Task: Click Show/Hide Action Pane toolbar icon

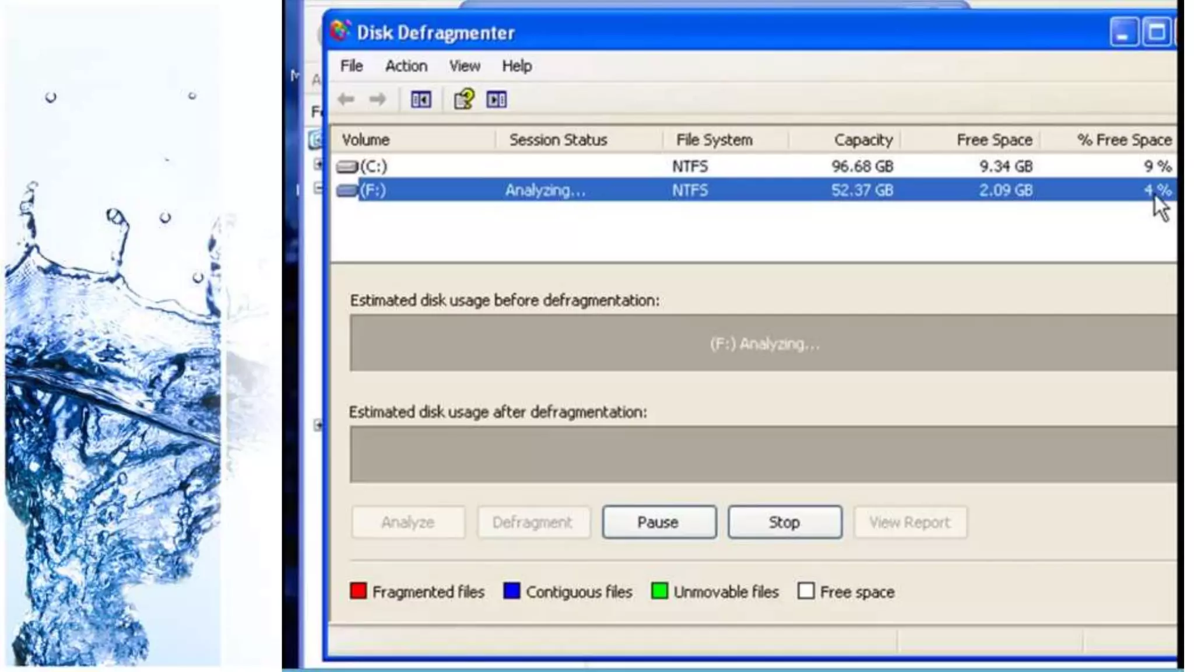Action: coord(497,99)
